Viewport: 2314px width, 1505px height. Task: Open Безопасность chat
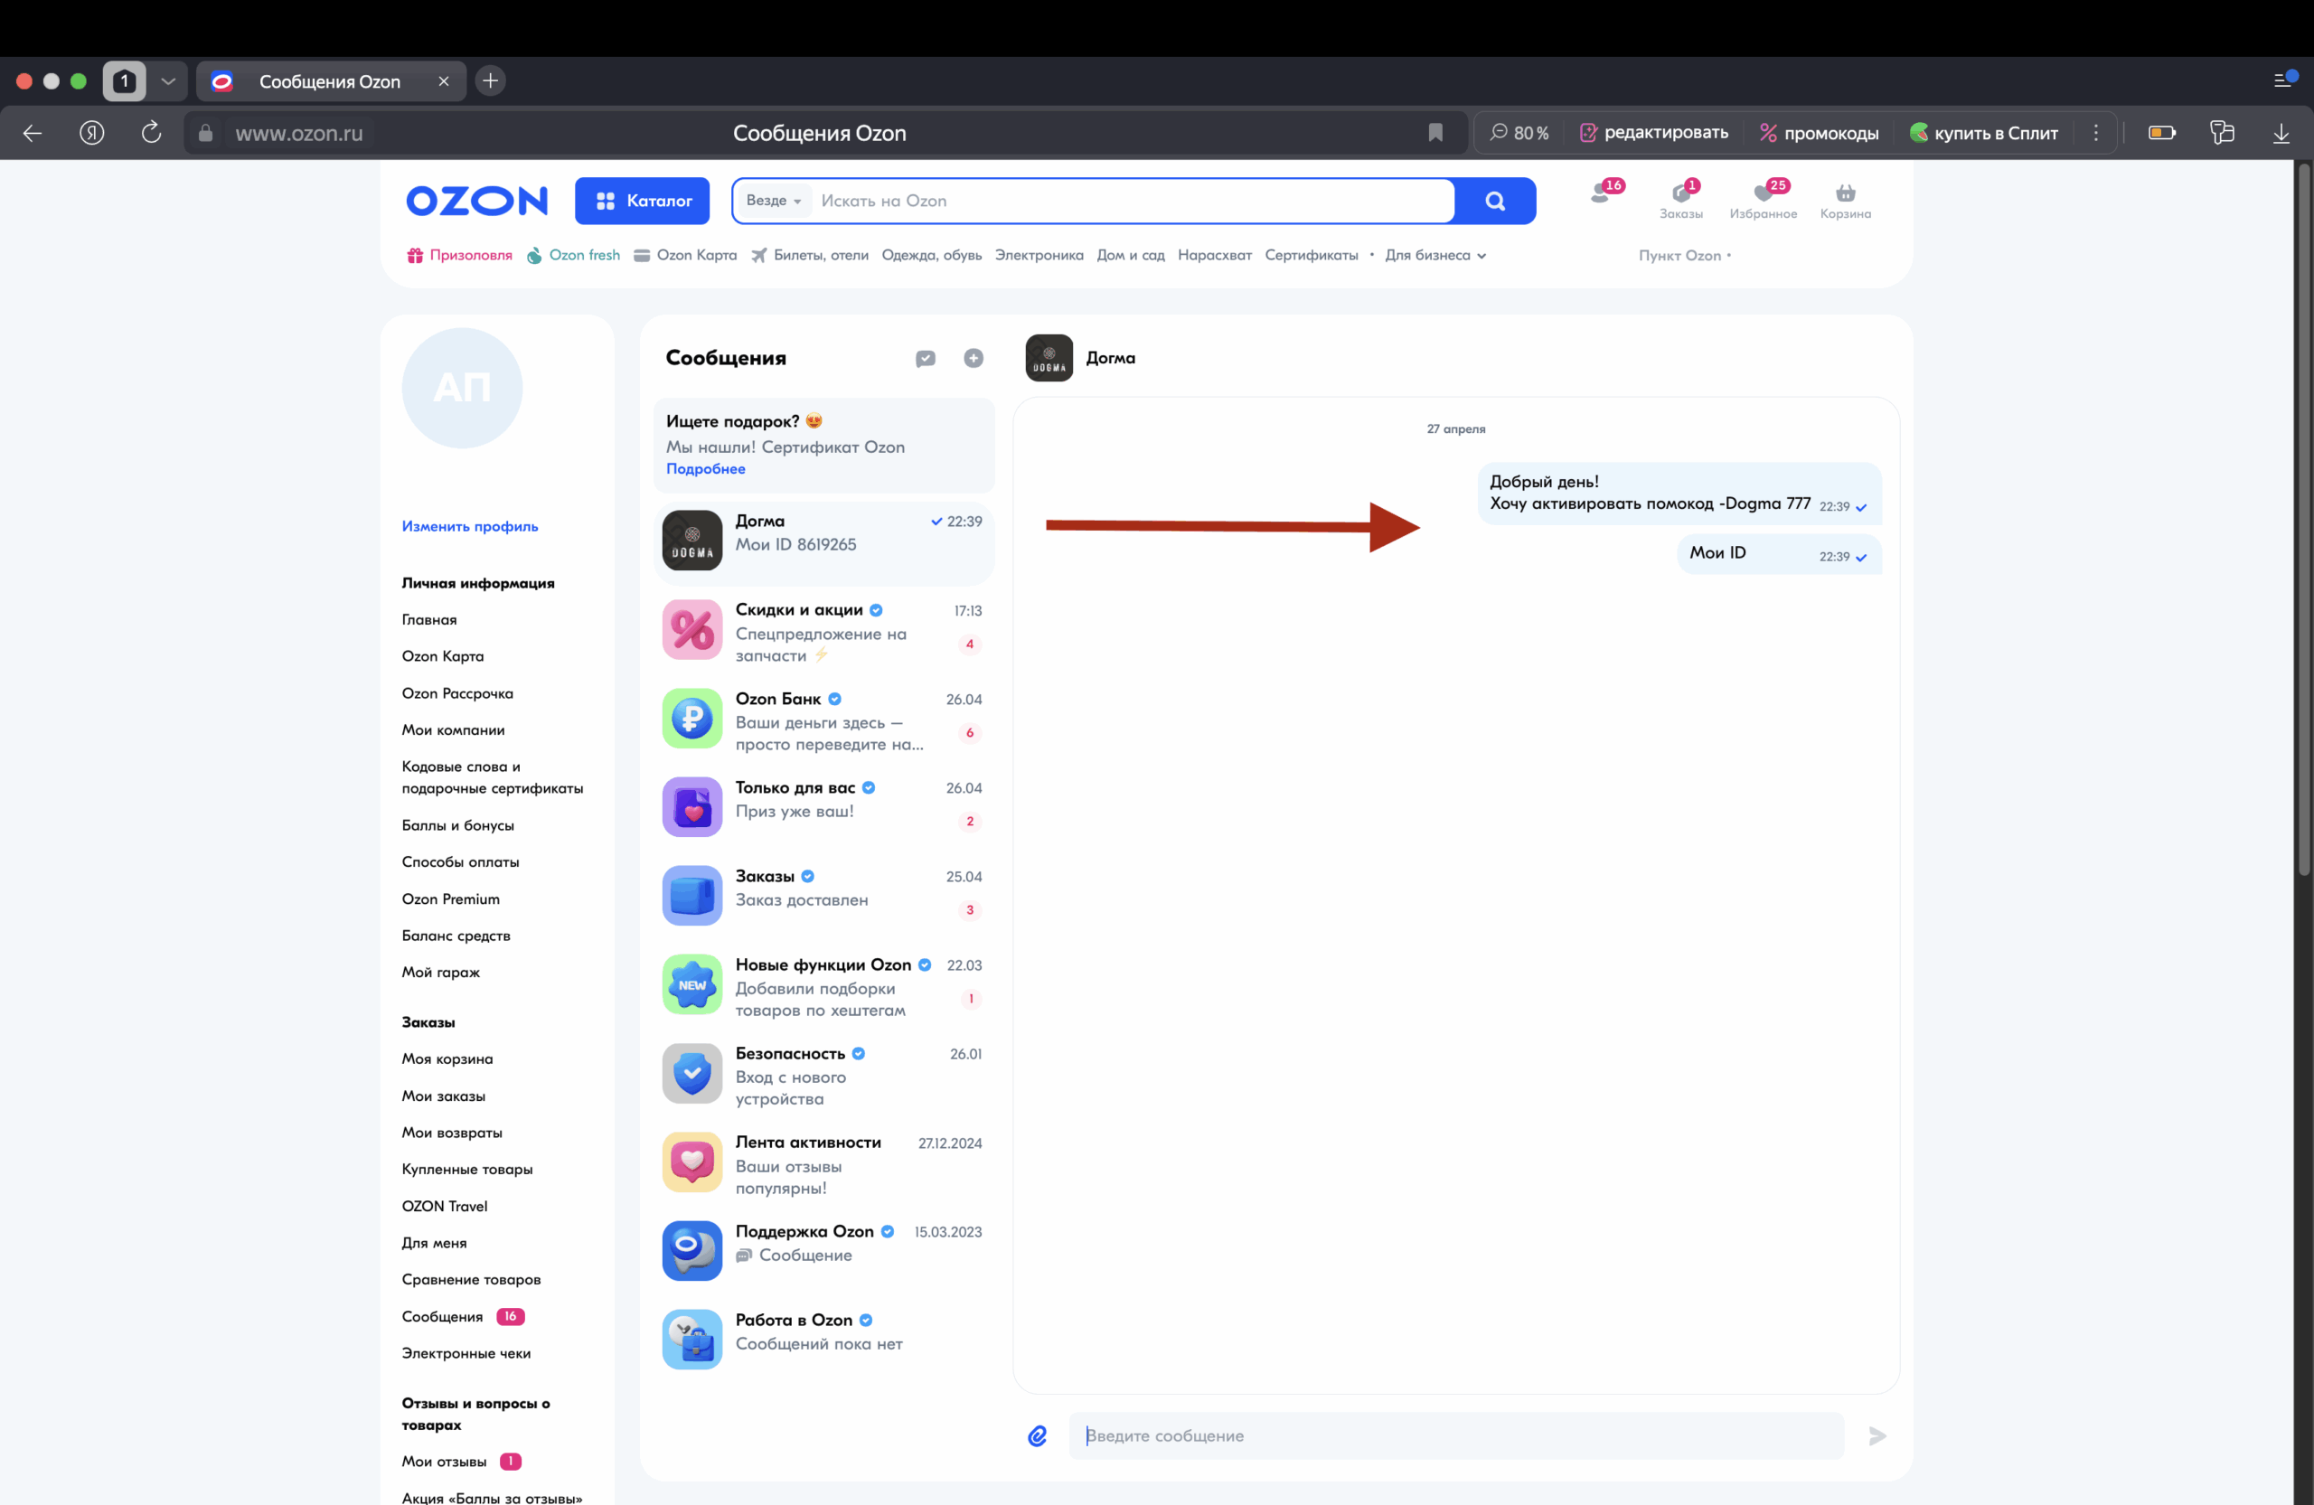click(823, 1075)
